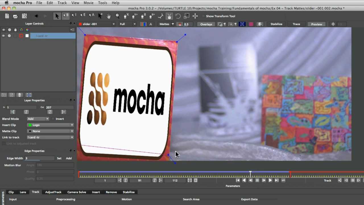
Task: Click the Preview button
Action: (317, 24)
